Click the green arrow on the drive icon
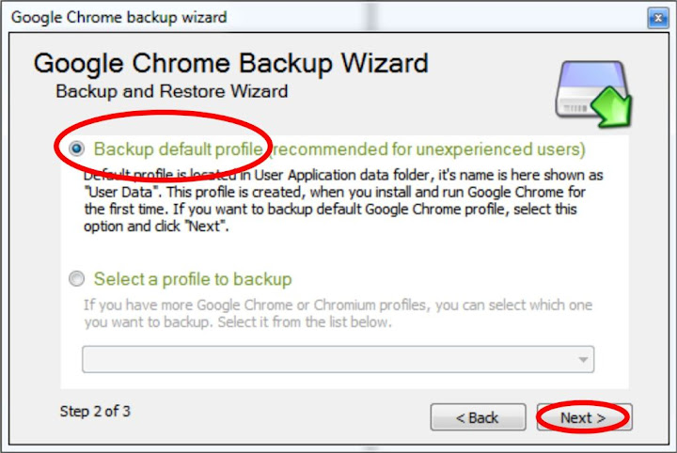The image size is (677, 453). tap(612, 106)
